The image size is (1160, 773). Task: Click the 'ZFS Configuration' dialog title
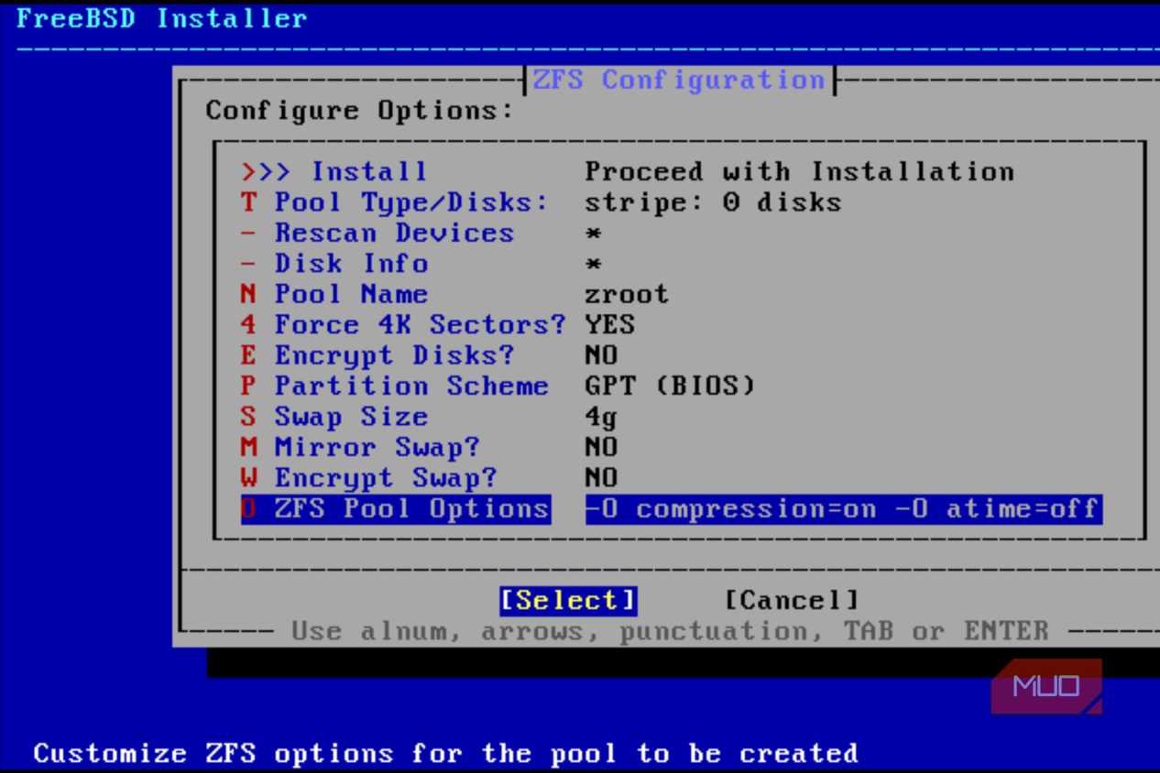[x=678, y=80]
